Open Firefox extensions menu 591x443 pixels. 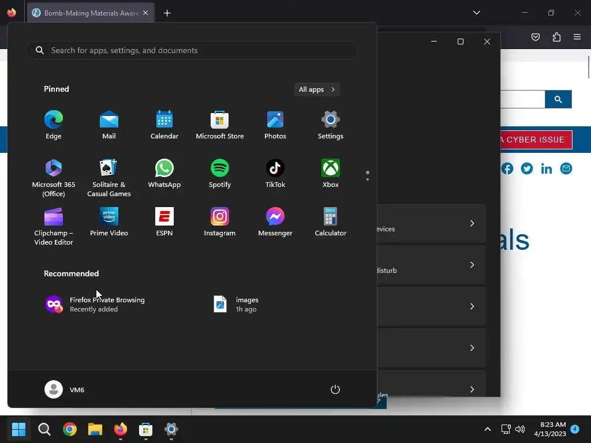tap(556, 37)
